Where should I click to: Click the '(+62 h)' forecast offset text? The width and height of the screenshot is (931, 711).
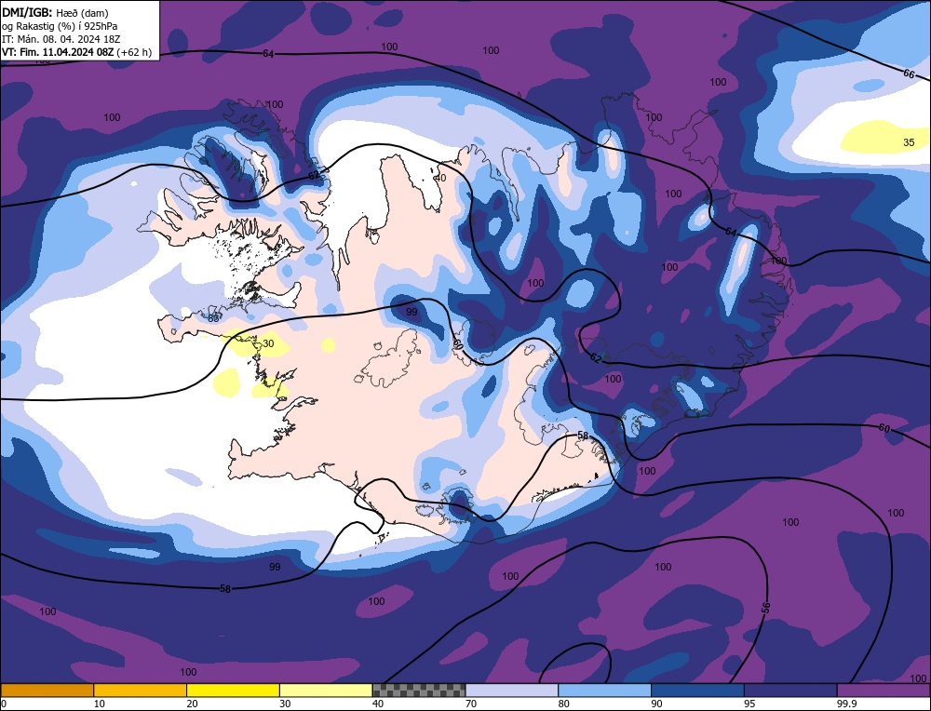[134, 52]
